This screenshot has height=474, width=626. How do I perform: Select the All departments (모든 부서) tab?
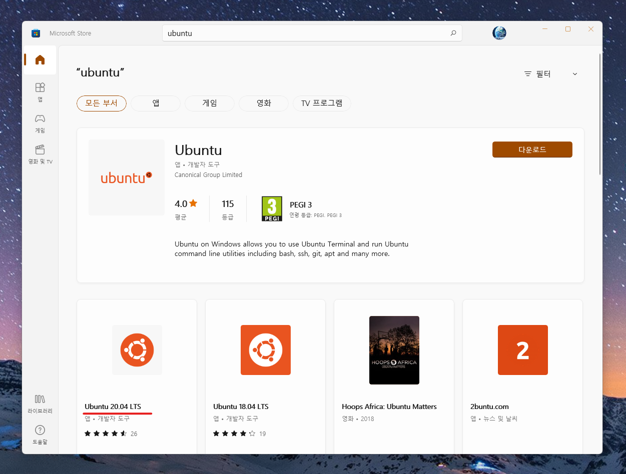pos(102,103)
